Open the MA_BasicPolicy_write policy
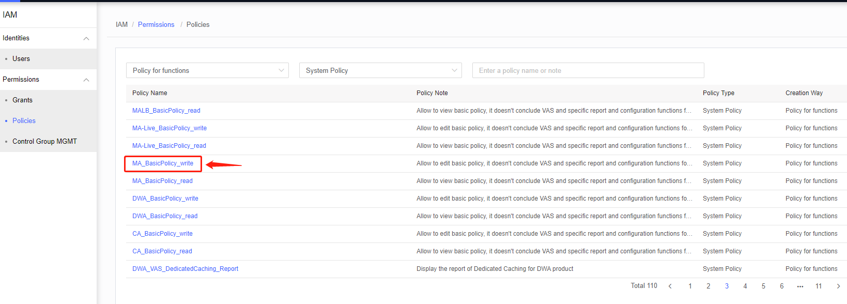 pos(163,163)
